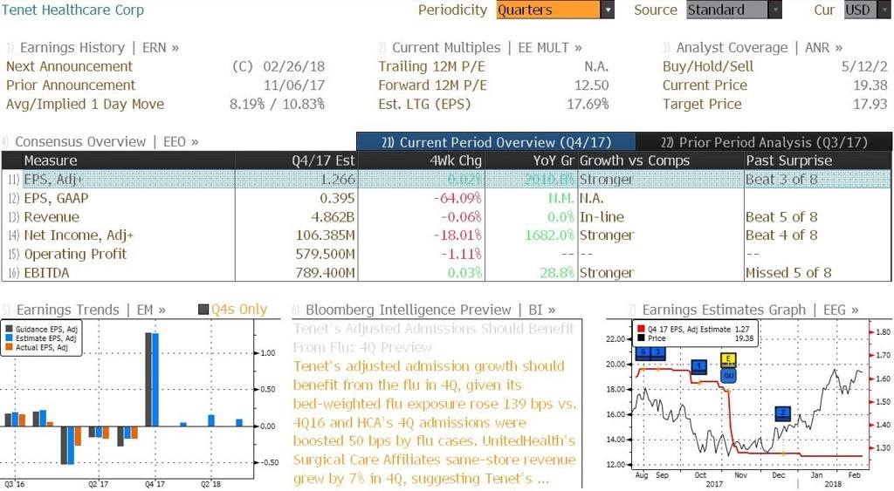Screen dimensions: 894x491
Task: Click black Price legend swatch
Action: (641, 338)
